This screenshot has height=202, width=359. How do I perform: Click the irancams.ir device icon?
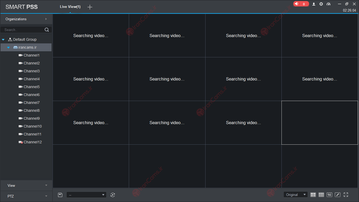[x=16, y=47]
